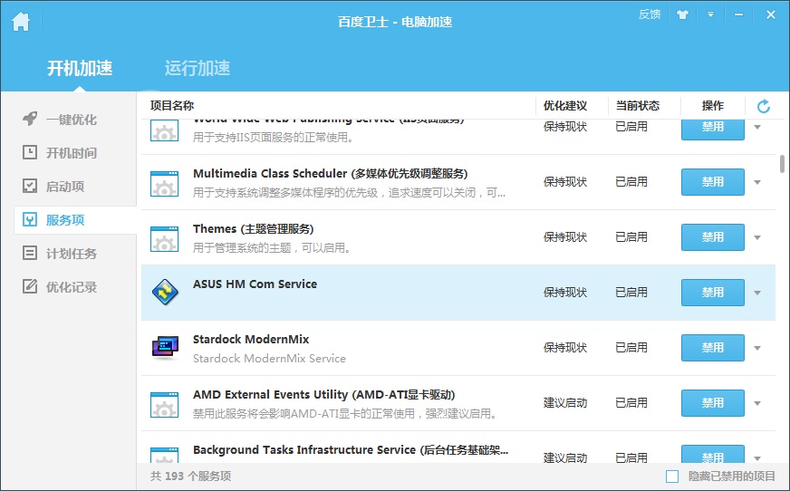Click the Multimedia Class Scheduler gear icon

coord(164,184)
